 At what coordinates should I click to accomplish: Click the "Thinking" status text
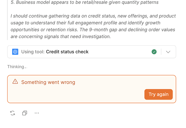tap(16, 67)
